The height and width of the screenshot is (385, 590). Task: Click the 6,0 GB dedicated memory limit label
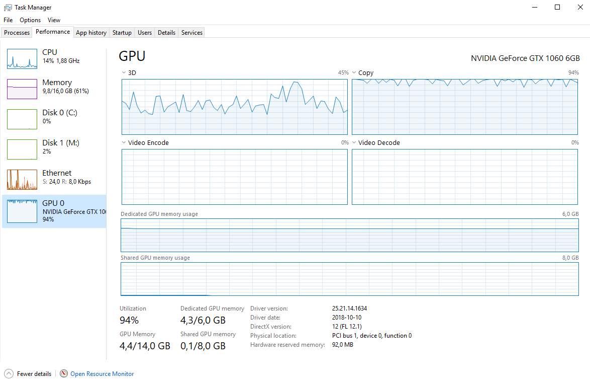(570, 213)
